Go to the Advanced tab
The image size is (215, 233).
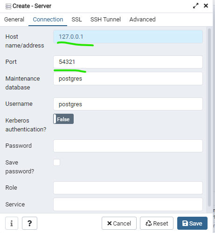[x=142, y=20]
